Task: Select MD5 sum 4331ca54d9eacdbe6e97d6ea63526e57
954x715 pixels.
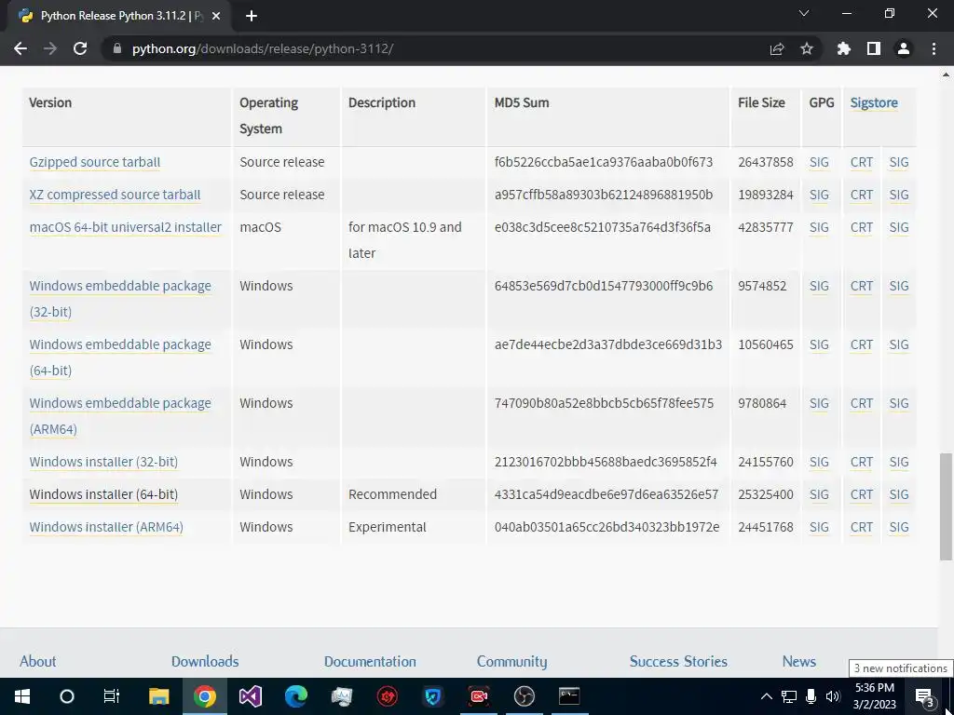Action: point(606,494)
